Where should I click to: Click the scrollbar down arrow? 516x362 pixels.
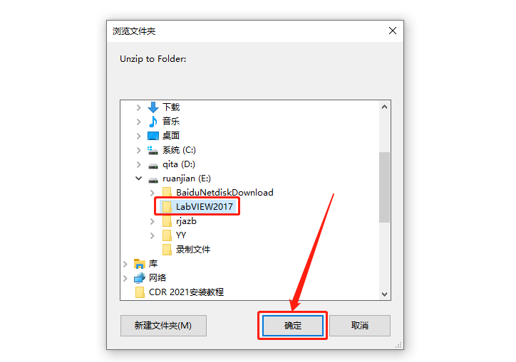[x=384, y=294]
